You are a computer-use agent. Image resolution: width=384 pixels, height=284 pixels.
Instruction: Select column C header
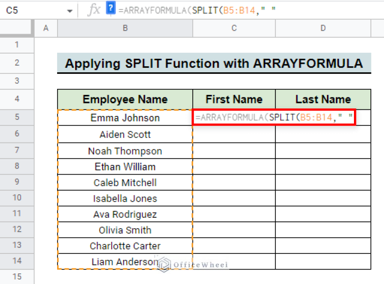234,29
